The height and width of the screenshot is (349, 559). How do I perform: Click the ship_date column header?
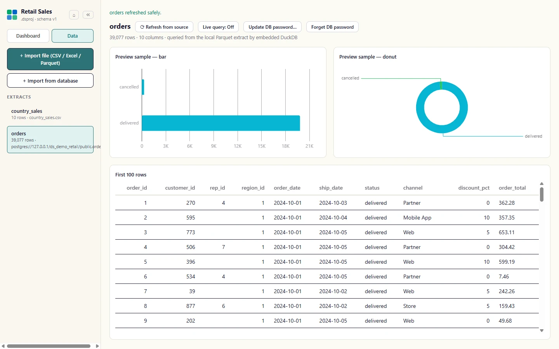tap(331, 188)
